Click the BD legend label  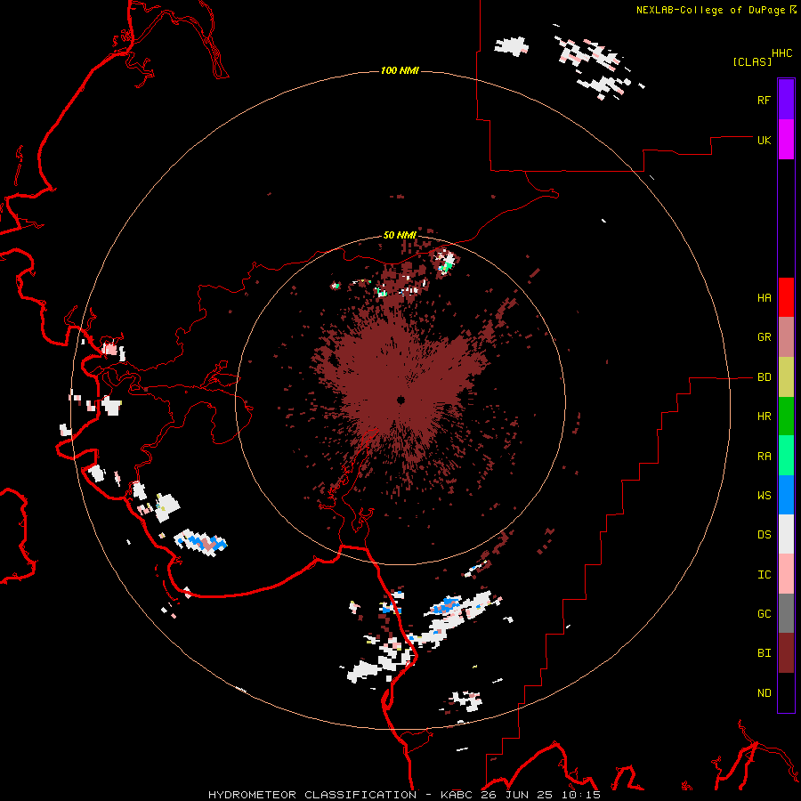click(765, 377)
